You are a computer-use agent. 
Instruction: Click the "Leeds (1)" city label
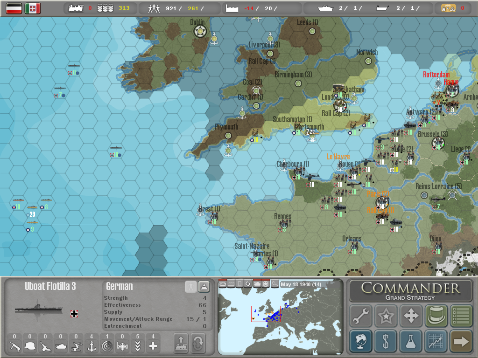pos(308,22)
